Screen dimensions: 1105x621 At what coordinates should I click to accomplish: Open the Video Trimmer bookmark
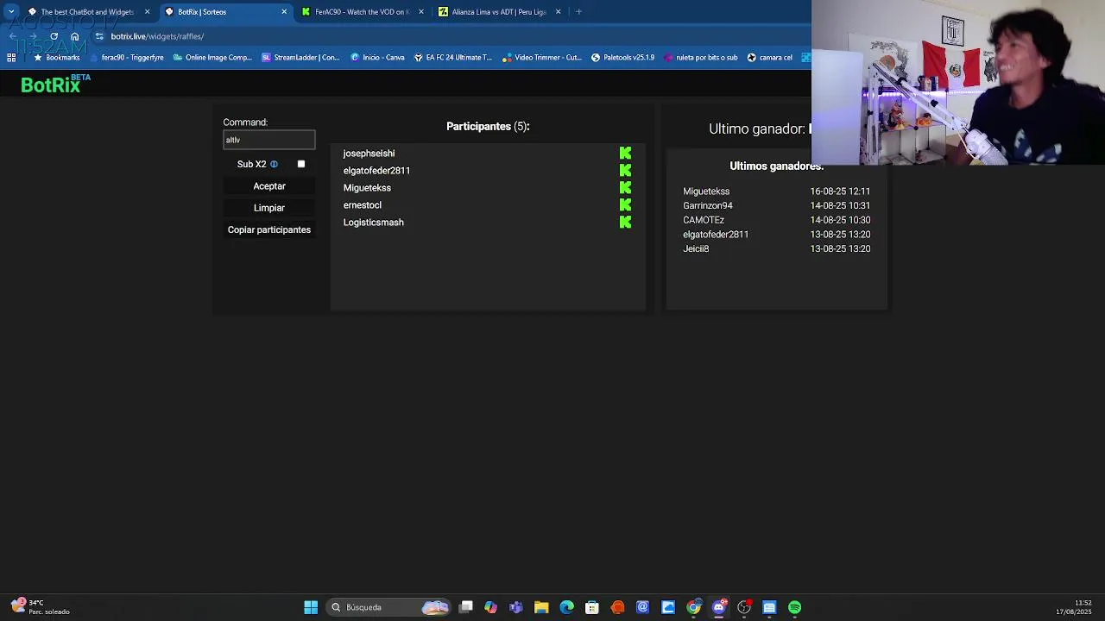tap(541, 58)
